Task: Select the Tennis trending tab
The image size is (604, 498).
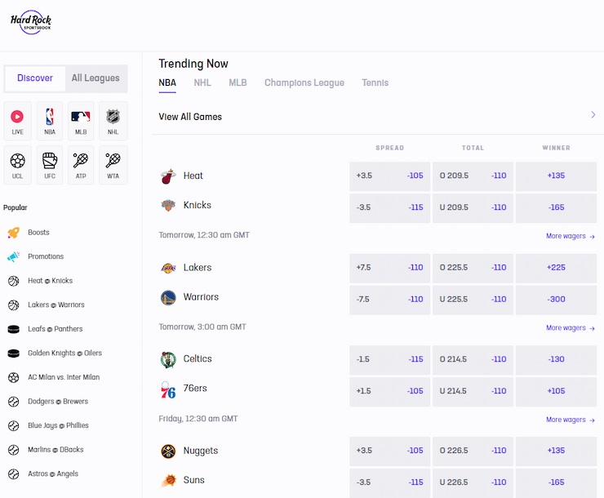Action: tap(375, 82)
